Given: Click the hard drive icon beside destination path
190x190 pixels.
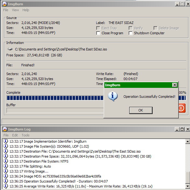Looking at the screenshot, I should pos(10,49).
